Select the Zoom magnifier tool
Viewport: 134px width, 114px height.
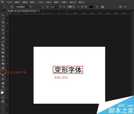3,87
